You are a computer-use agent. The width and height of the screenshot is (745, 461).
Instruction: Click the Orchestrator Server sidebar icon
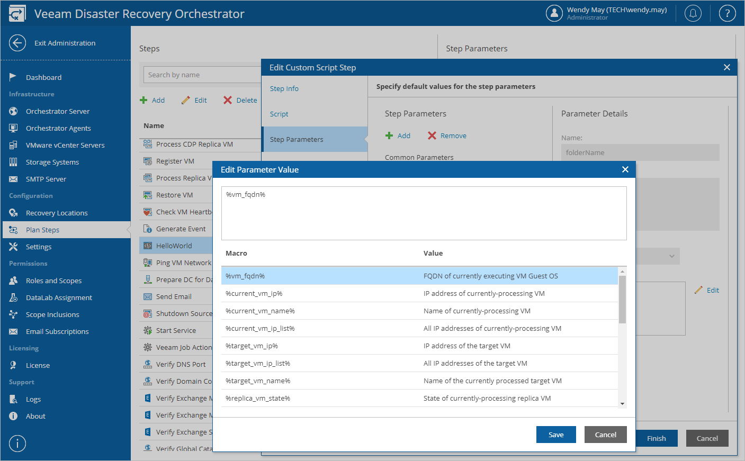click(13, 111)
